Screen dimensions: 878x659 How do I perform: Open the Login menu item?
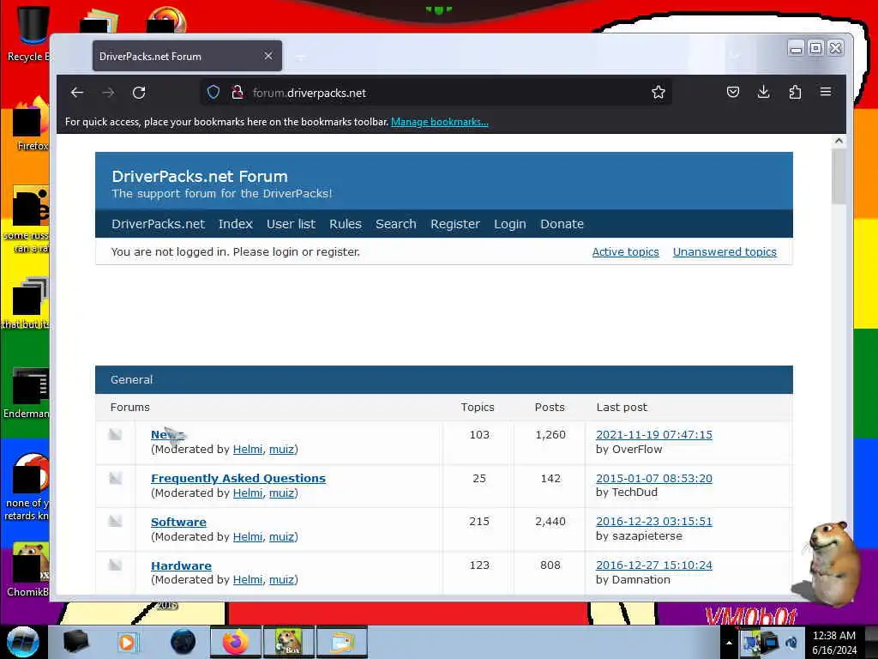tap(509, 224)
